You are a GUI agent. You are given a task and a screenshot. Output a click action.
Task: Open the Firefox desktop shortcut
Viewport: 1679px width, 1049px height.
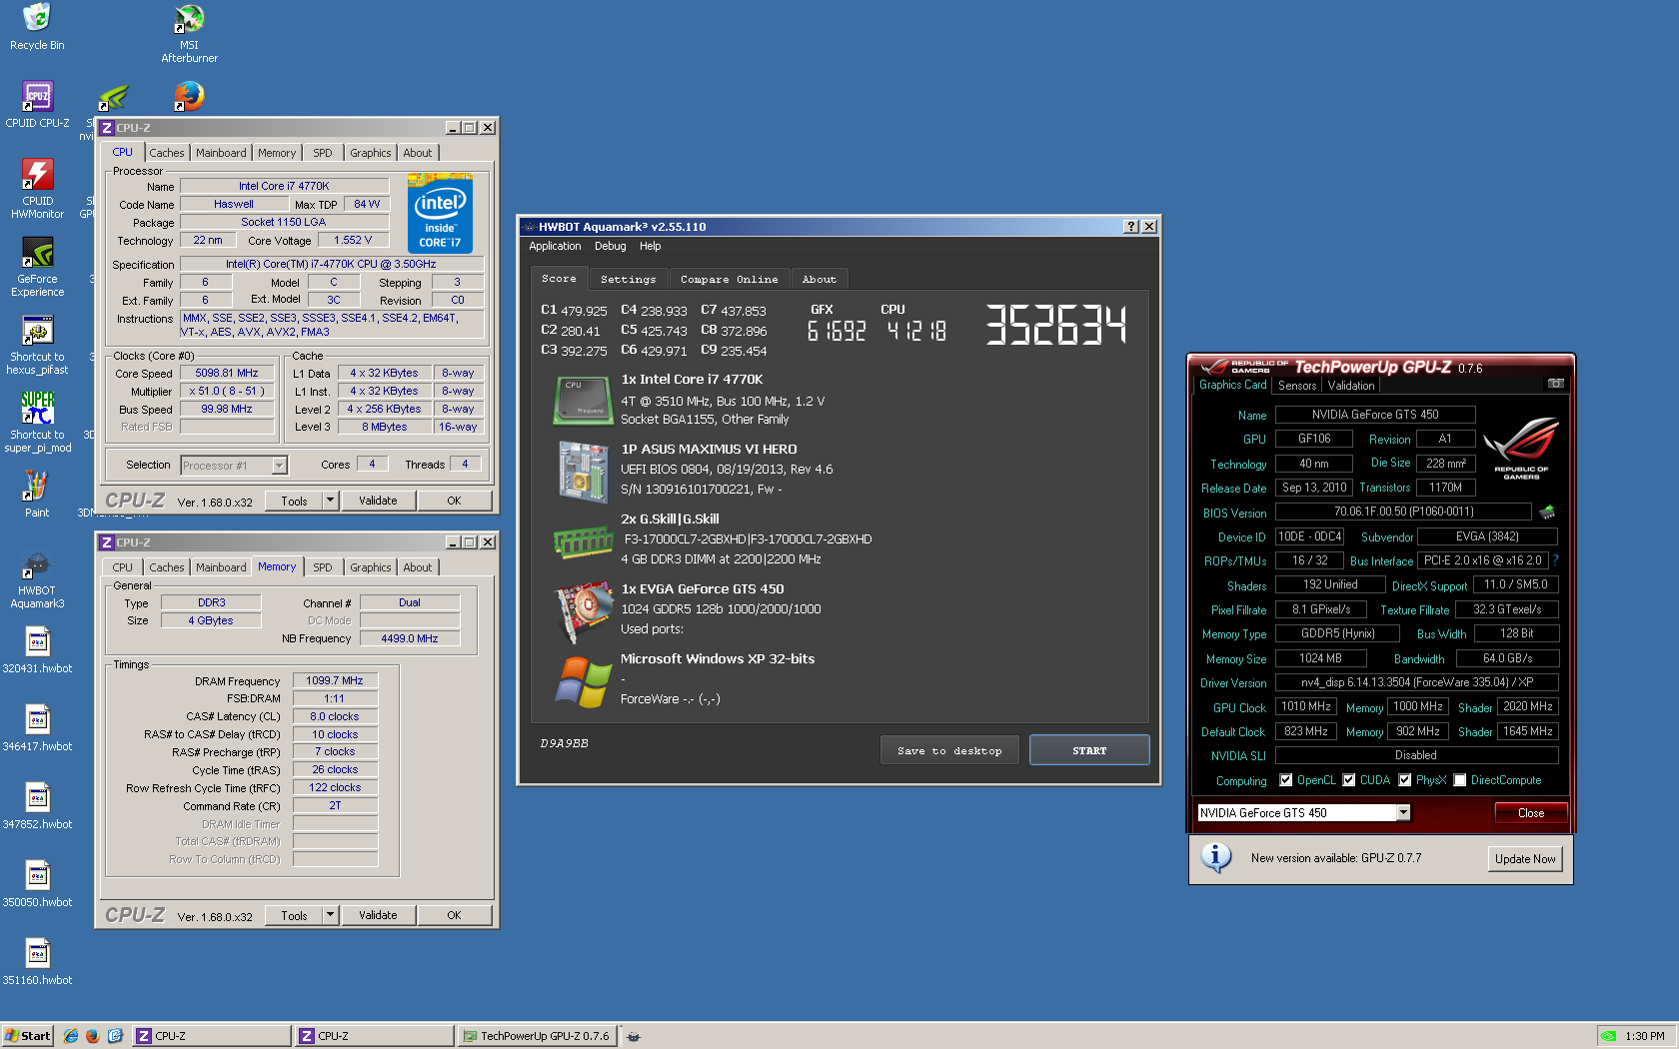(x=189, y=96)
